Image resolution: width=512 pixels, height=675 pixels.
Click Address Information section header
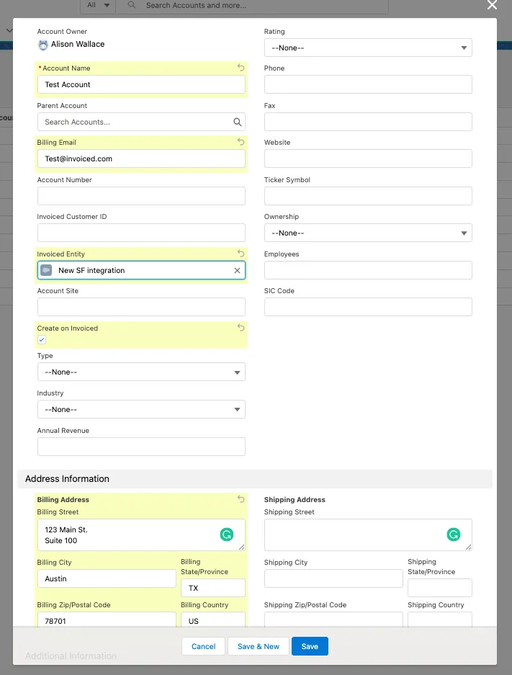[255, 479]
